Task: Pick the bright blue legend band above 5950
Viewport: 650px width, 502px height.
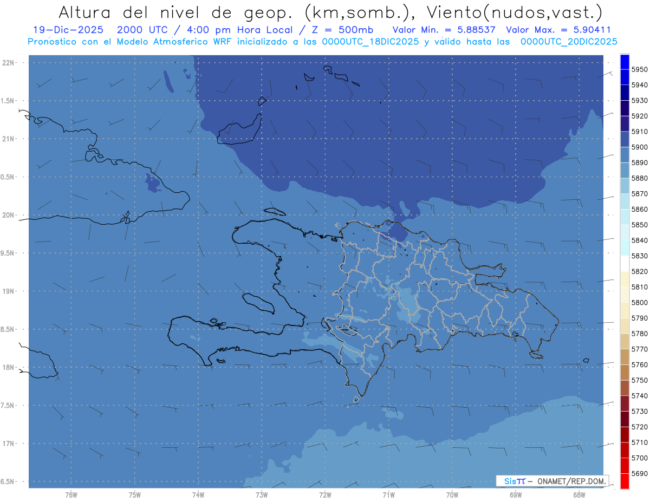Action: point(624,62)
